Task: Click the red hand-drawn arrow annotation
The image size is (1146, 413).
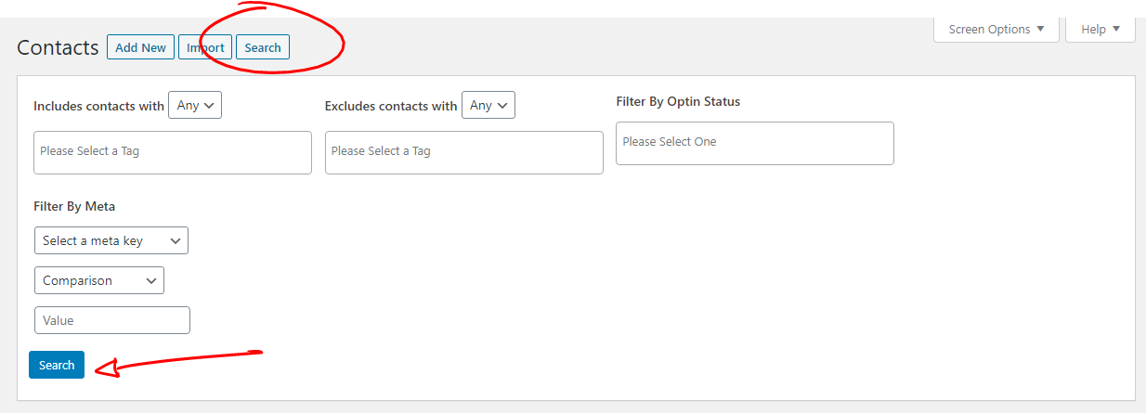Action: tap(176, 360)
